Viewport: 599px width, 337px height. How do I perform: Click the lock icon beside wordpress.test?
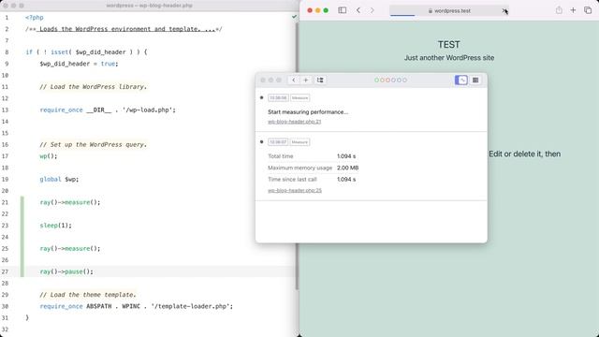pyautogui.click(x=431, y=11)
